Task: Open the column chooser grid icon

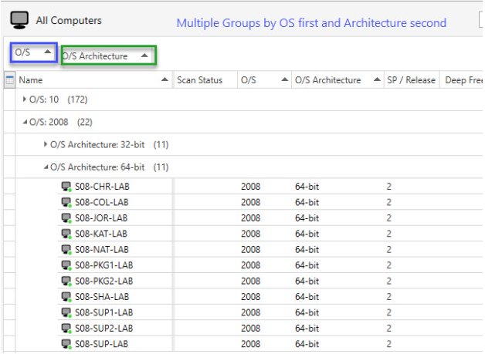Action: (x=9, y=80)
